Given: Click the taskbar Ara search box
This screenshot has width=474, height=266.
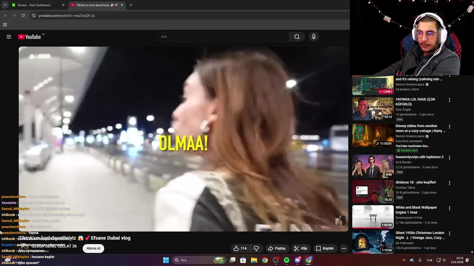Looking at the screenshot, I should [x=200, y=260].
